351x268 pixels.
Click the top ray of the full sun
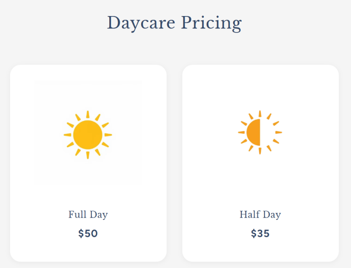pos(88,114)
